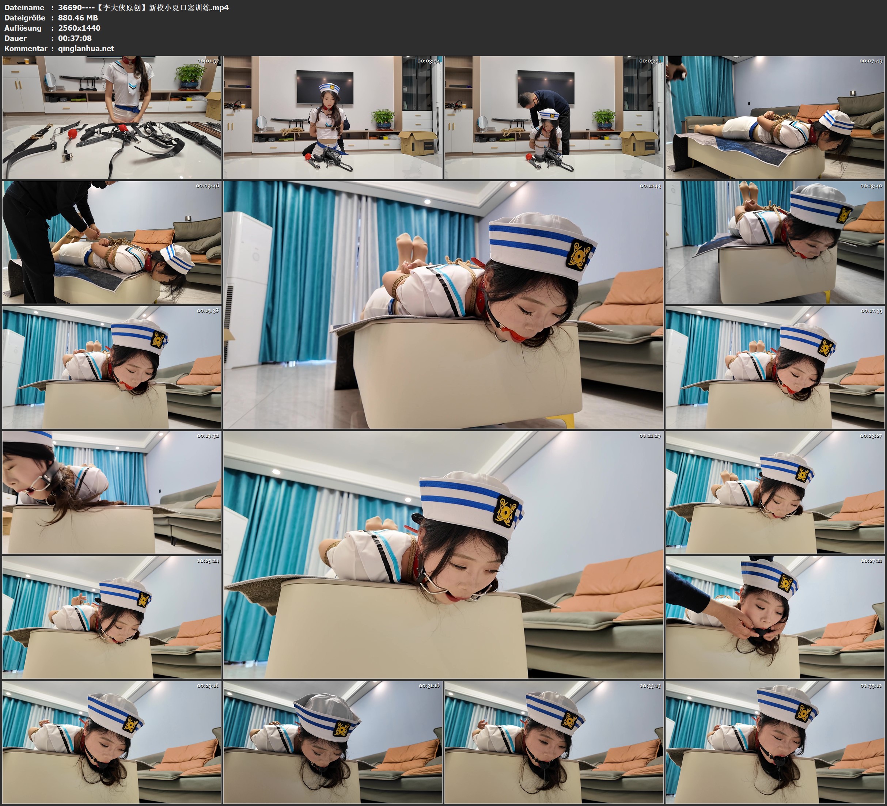Viewport: 887px width, 806px height.
Task: Select the 00:09:46 thumbnail
Action: click(x=112, y=242)
